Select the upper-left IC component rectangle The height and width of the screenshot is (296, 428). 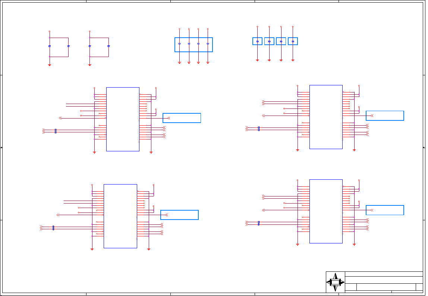tap(123, 119)
